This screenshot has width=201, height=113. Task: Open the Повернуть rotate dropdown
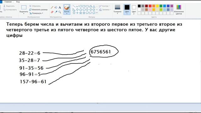36,13
